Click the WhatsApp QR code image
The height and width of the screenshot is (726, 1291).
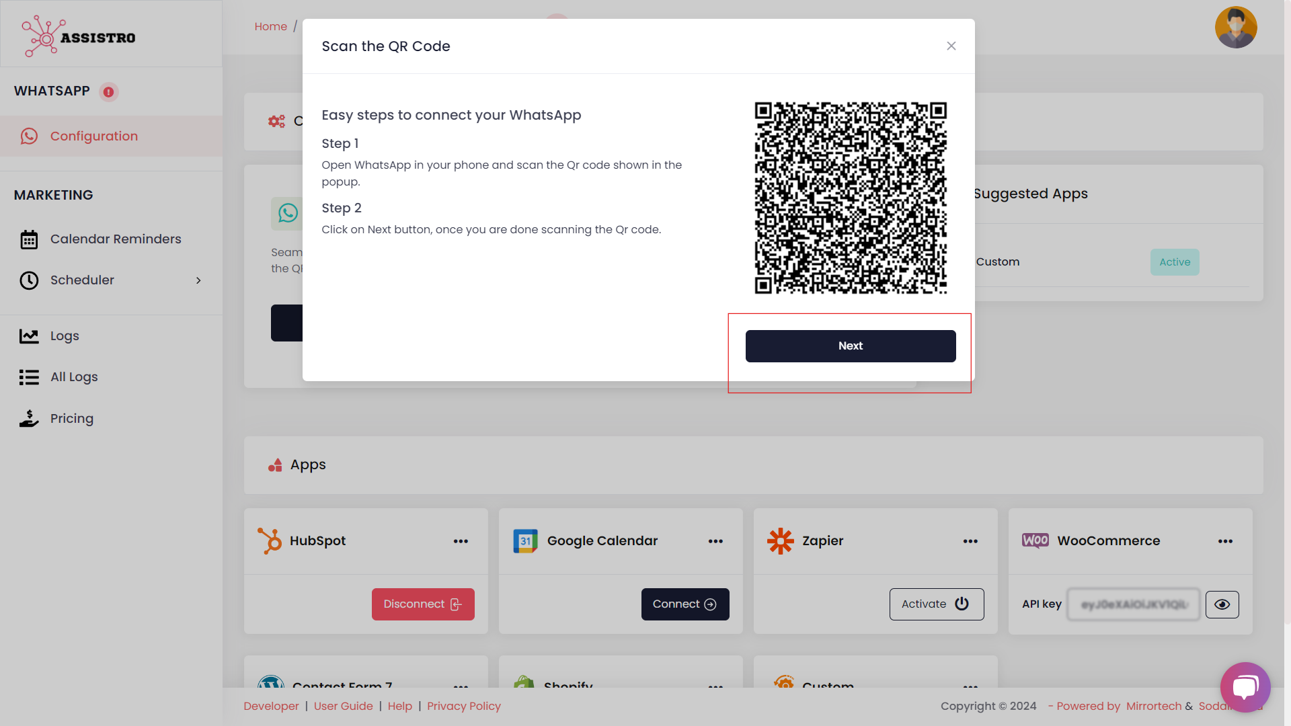click(x=850, y=198)
